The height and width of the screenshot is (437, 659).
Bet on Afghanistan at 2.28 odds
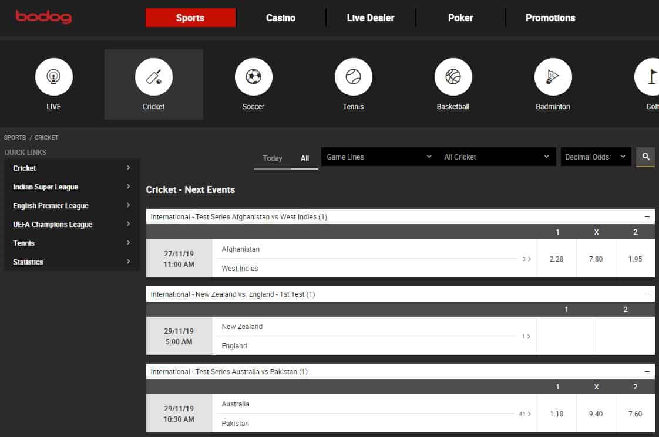pos(556,259)
